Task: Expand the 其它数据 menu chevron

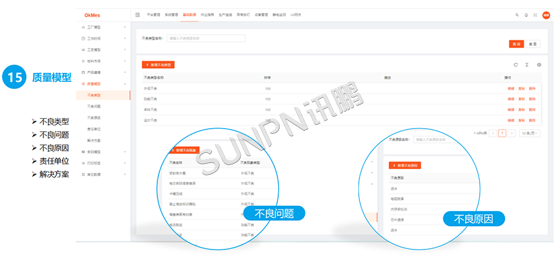Action: [125, 175]
